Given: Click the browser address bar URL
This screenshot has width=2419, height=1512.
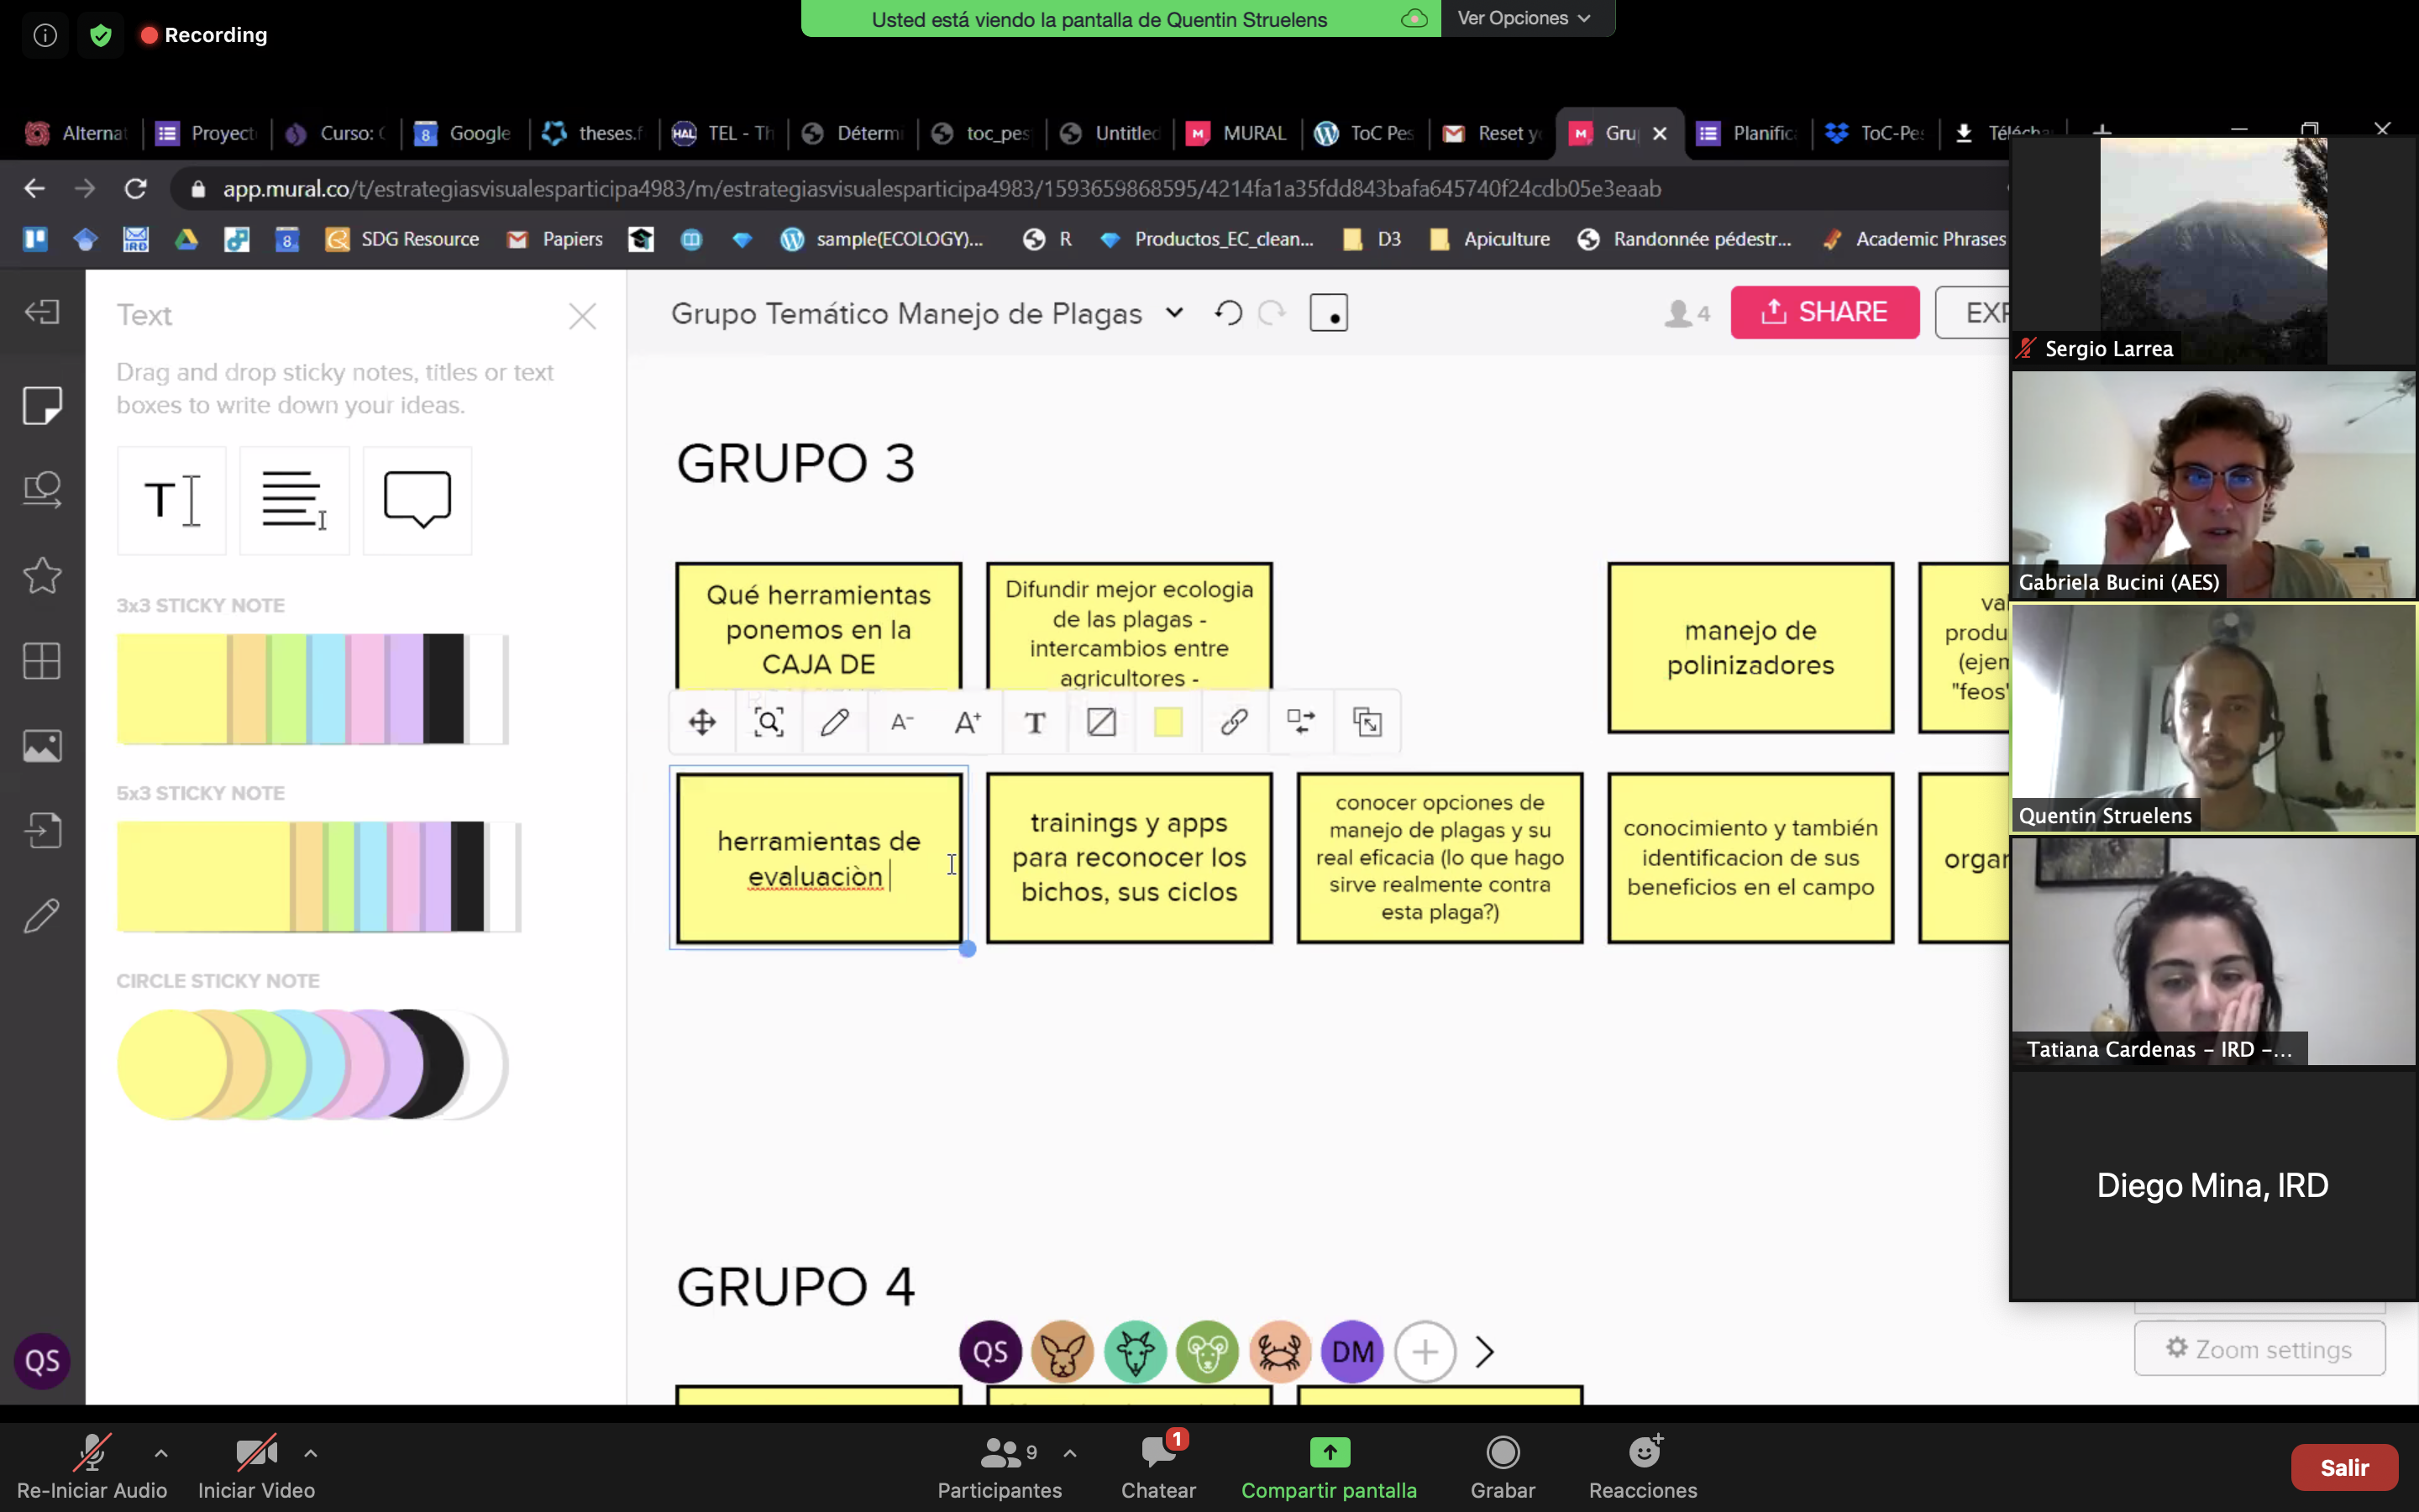Looking at the screenshot, I should 940,189.
